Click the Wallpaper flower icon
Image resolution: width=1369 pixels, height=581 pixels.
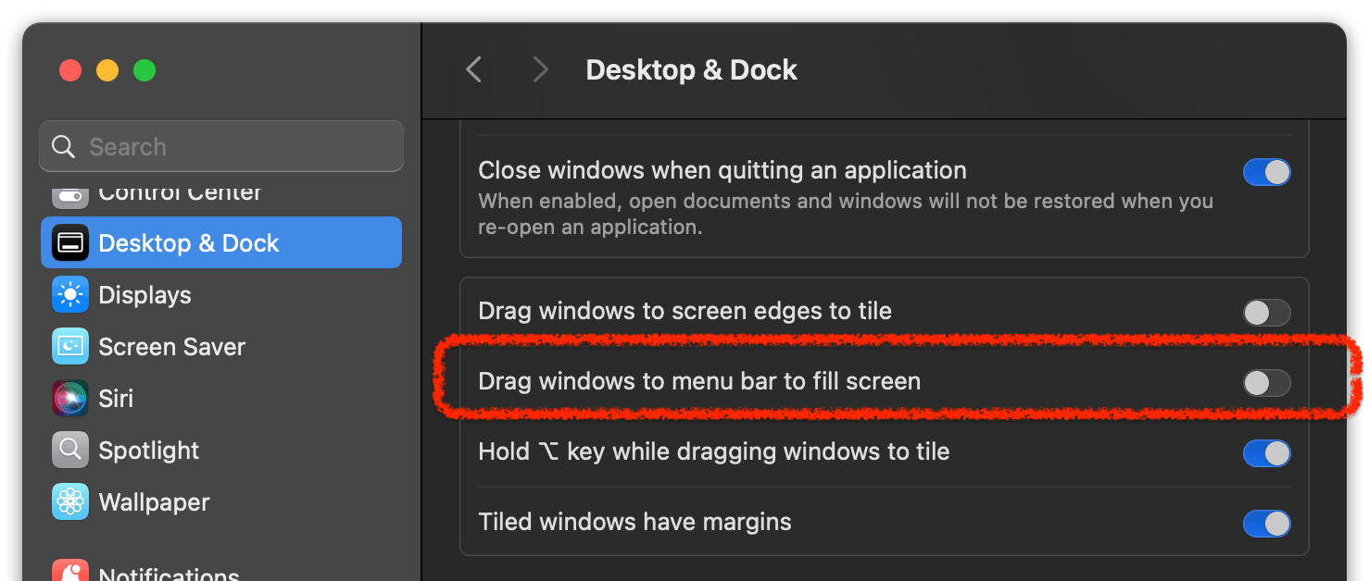click(70, 502)
